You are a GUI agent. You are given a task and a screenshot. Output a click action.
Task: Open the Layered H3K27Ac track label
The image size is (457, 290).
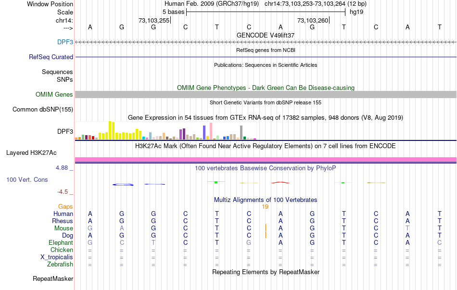(x=31, y=153)
